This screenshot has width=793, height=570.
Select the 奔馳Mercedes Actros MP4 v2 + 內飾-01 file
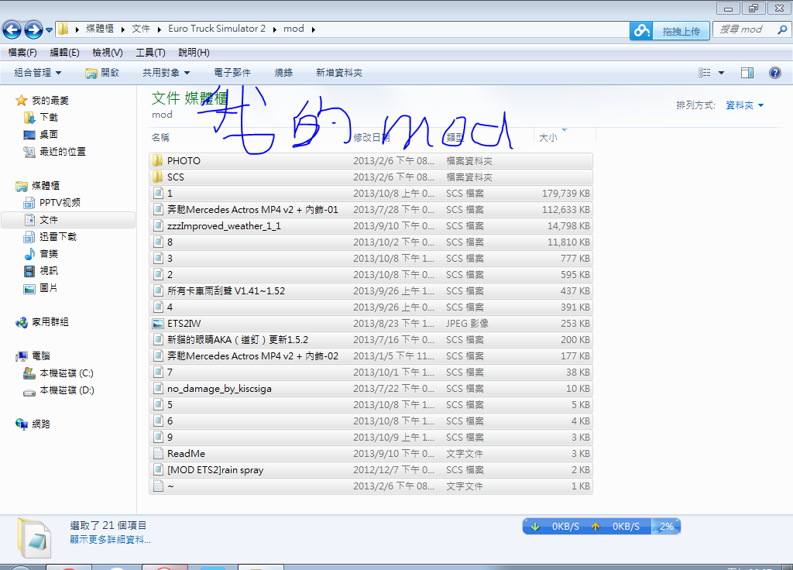point(371,210)
